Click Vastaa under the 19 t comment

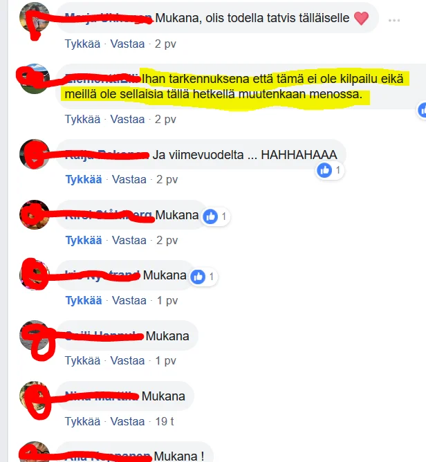127,421
